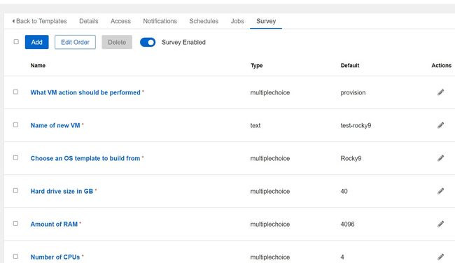Select the Survey tab
The height and width of the screenshot is (263, 455).
click(266, 21)
